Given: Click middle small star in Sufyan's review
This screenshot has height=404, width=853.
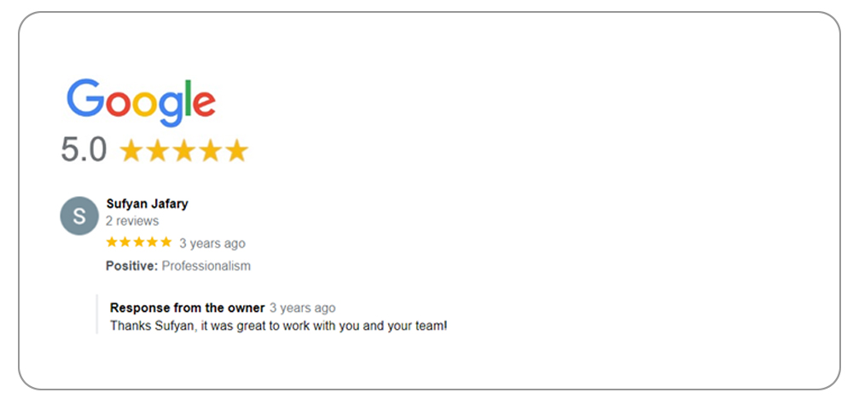Looking at the screenshot, I should (x=139, y=243).
